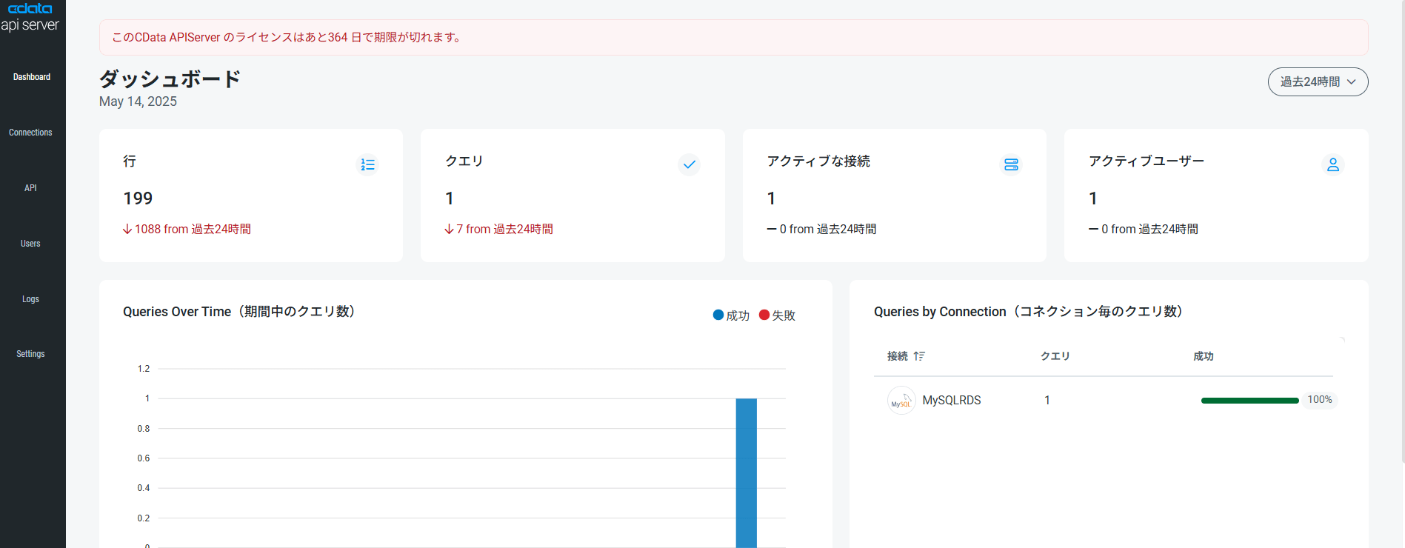Screen dimensions: 1405x548
Task: Open the API sidebar section
Action: tap(30, 188)
